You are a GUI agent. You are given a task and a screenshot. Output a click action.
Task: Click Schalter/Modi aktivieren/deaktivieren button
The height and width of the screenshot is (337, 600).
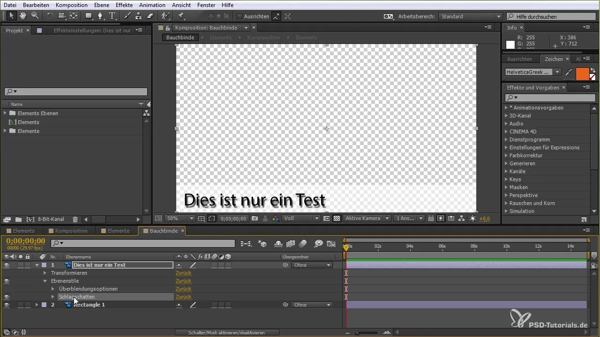pyautogui.click(x=227, y=332)
